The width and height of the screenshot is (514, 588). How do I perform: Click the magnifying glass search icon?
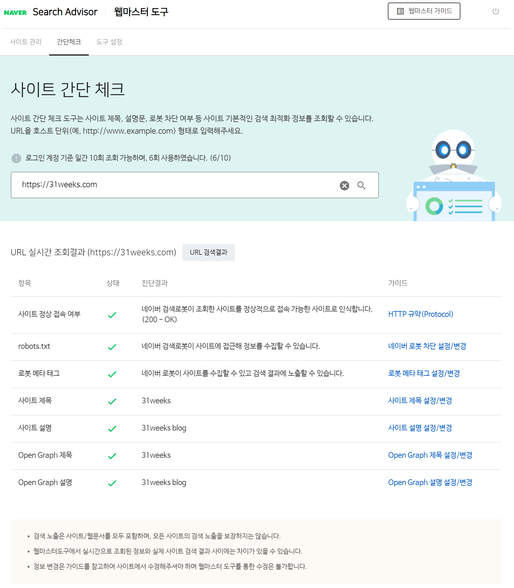pyautogui.click(x=361, y=185)
